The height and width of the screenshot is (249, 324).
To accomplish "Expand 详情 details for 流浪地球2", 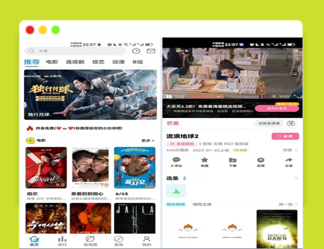I will click(x=290, y=150).
